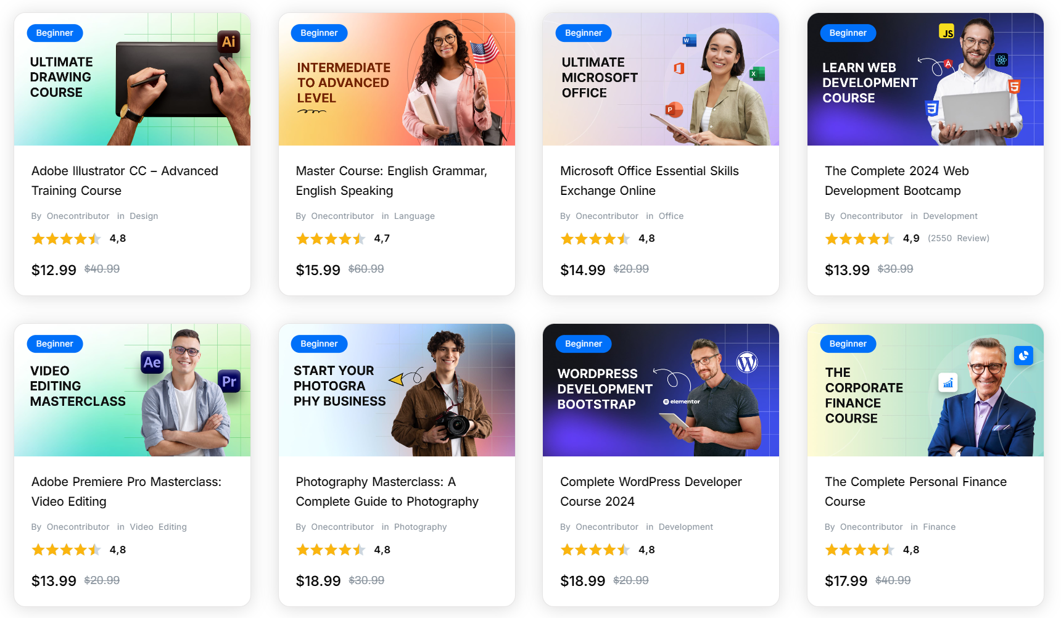Select the Finance category link
The image size is (1061, 618).
pyautogui.click(x=939, y=527)
